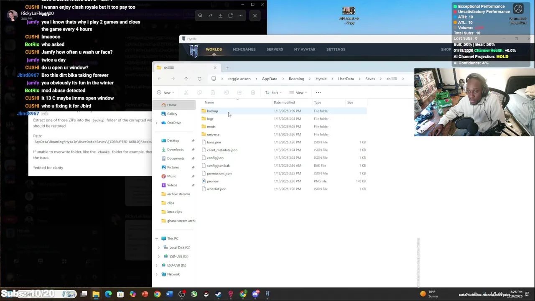Refresh the Explorer folder view
Image resolution: width=535 pixels, height=301 pixels.
[x=199, y=79]
